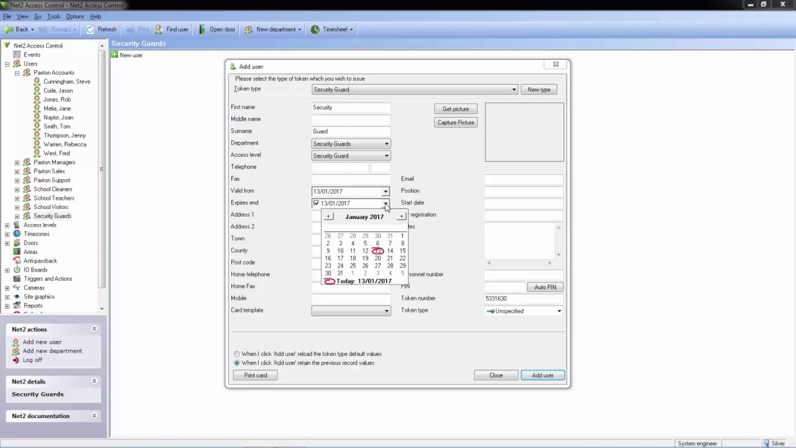Click the Log off action icon
Screen dimensions: 796x448
16,360
